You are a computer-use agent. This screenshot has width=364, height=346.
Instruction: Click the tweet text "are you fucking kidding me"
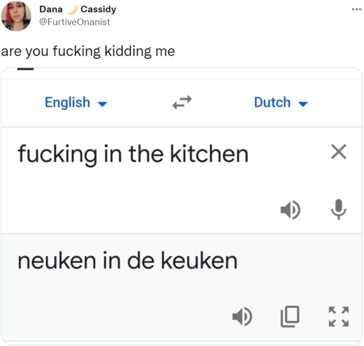pyautogui.click(x=88, y=51)
